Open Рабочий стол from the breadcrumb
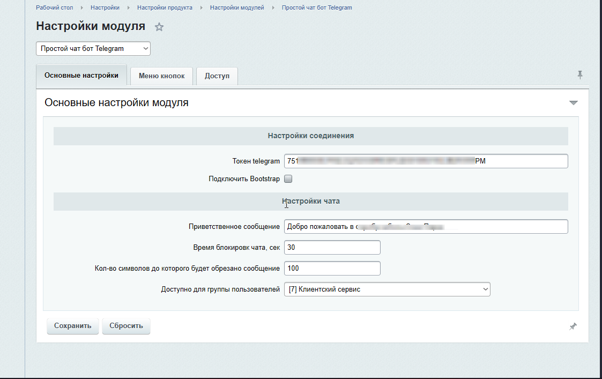 (x=54, y=8)
